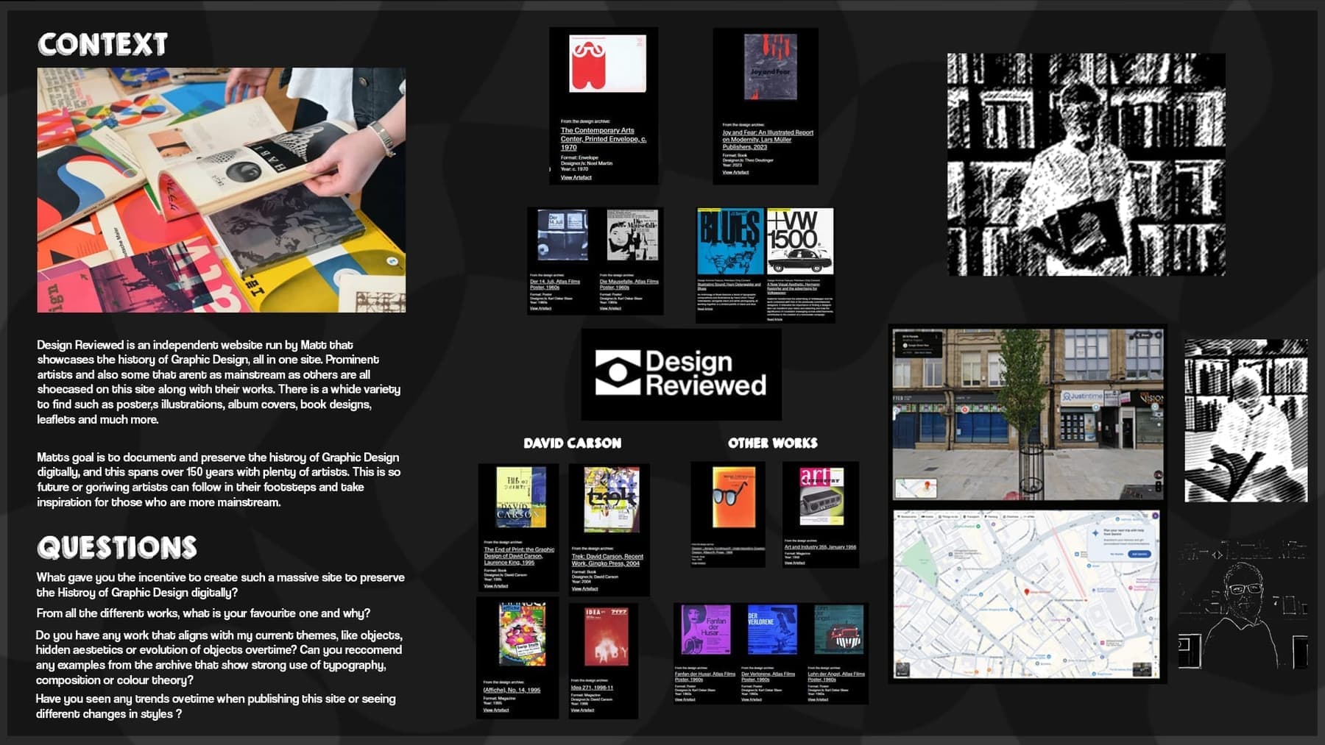This screenshot has height=745, width=1325.
Task: Click the CONTEXT heading
Action: [102, 45]
